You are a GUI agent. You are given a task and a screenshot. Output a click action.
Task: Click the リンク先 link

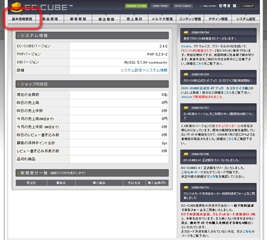coord(212,177)
